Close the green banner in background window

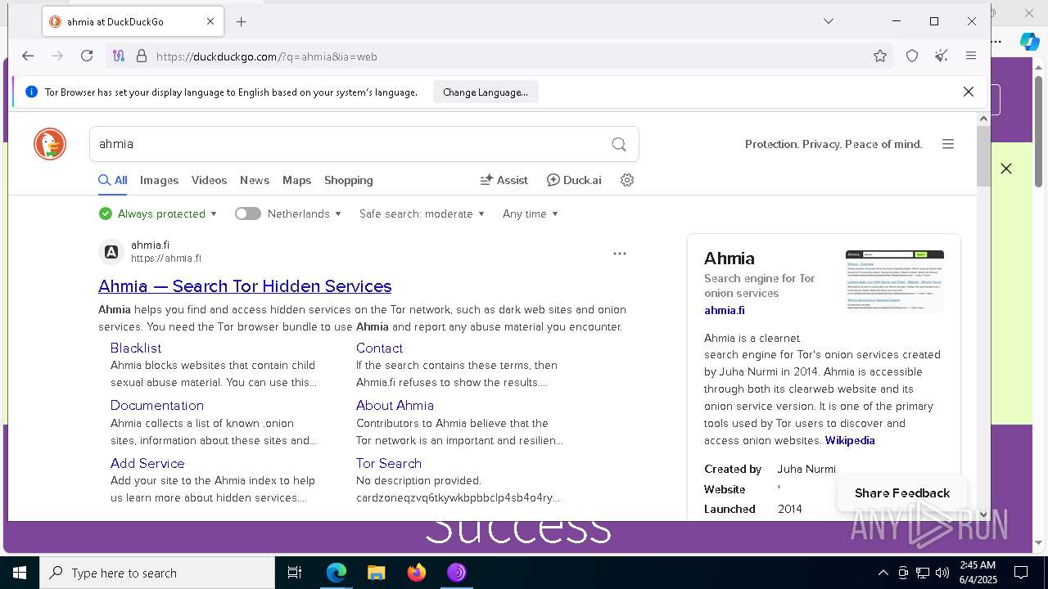click(1006, 169)
